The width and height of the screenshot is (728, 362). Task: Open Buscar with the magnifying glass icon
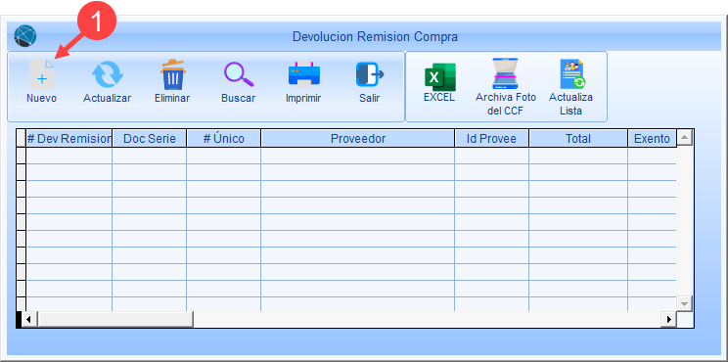pyautogui.click(x=239, y=74)
